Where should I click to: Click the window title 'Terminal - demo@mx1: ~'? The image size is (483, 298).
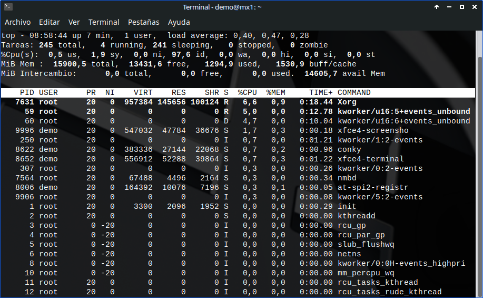222,7
